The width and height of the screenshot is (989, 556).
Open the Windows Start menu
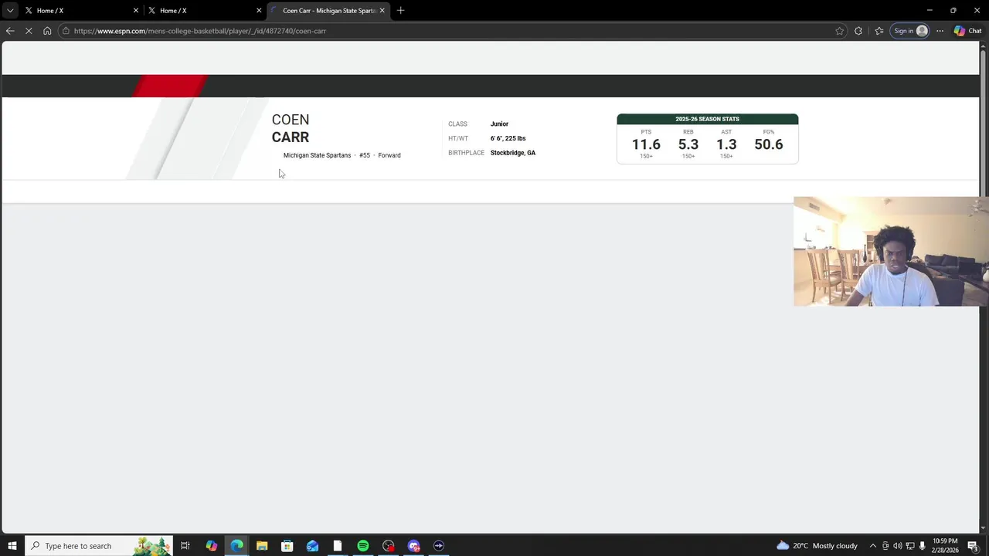pyautogui.click(x=12, y=546)
